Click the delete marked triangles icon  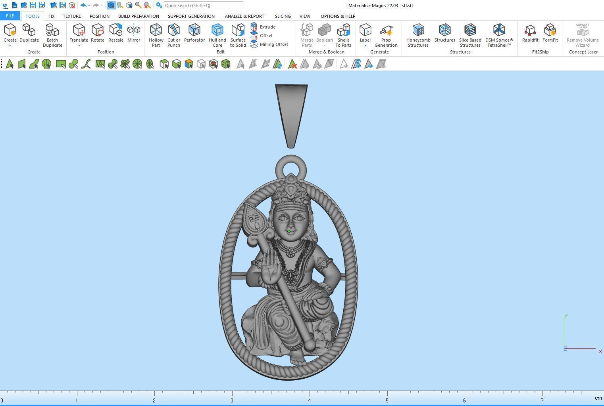292,64
